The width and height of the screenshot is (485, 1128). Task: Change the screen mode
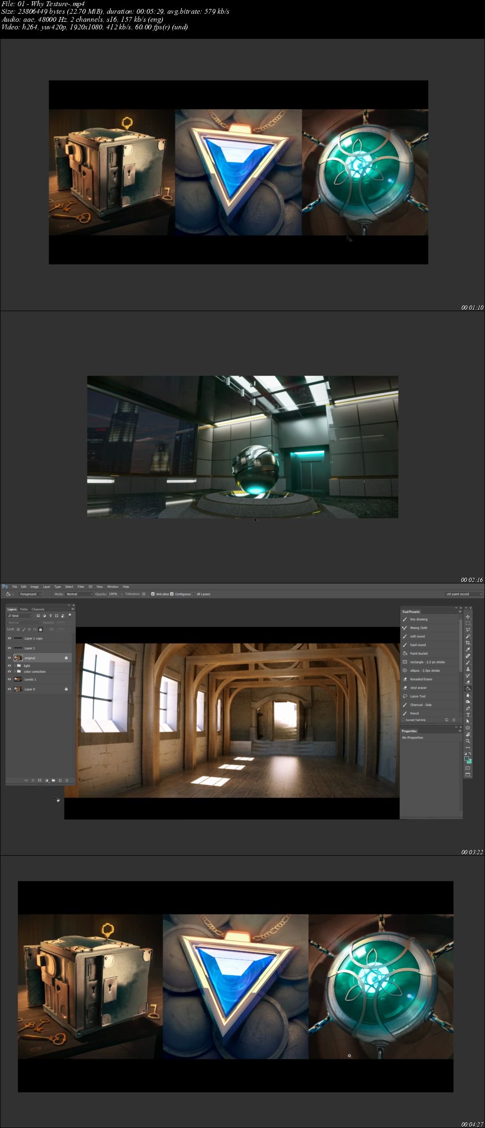click(468, 775)
